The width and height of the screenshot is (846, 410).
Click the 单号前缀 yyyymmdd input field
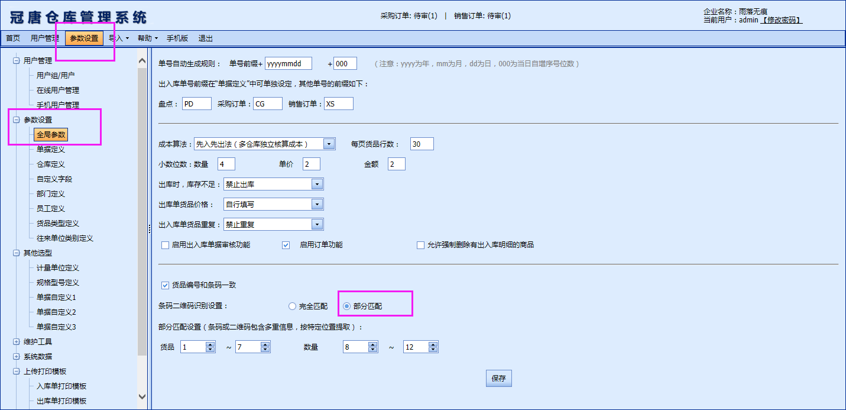point(289,63)
